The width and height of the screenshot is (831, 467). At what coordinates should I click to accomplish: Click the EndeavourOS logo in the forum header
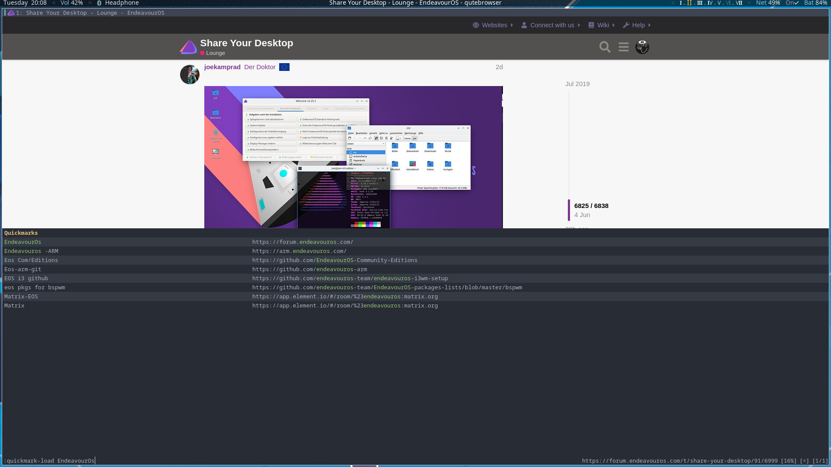pos(188,47)
